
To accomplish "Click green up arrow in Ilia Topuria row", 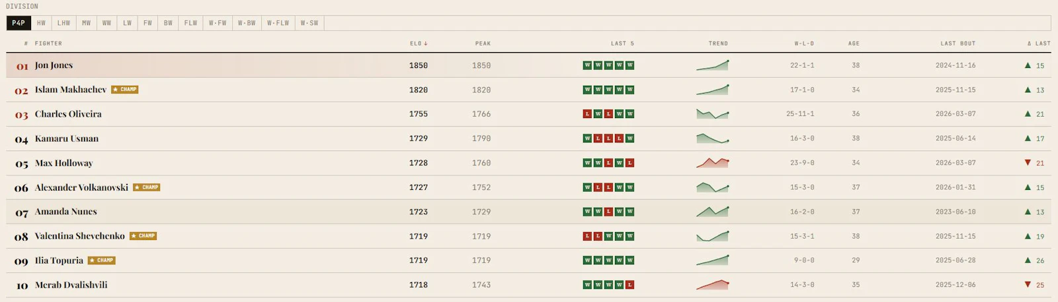I will (1028, 260).
